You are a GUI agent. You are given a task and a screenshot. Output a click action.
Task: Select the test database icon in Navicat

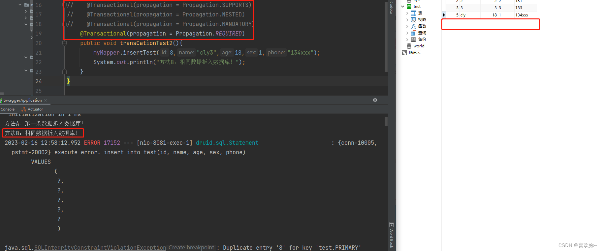coord(409,7)
